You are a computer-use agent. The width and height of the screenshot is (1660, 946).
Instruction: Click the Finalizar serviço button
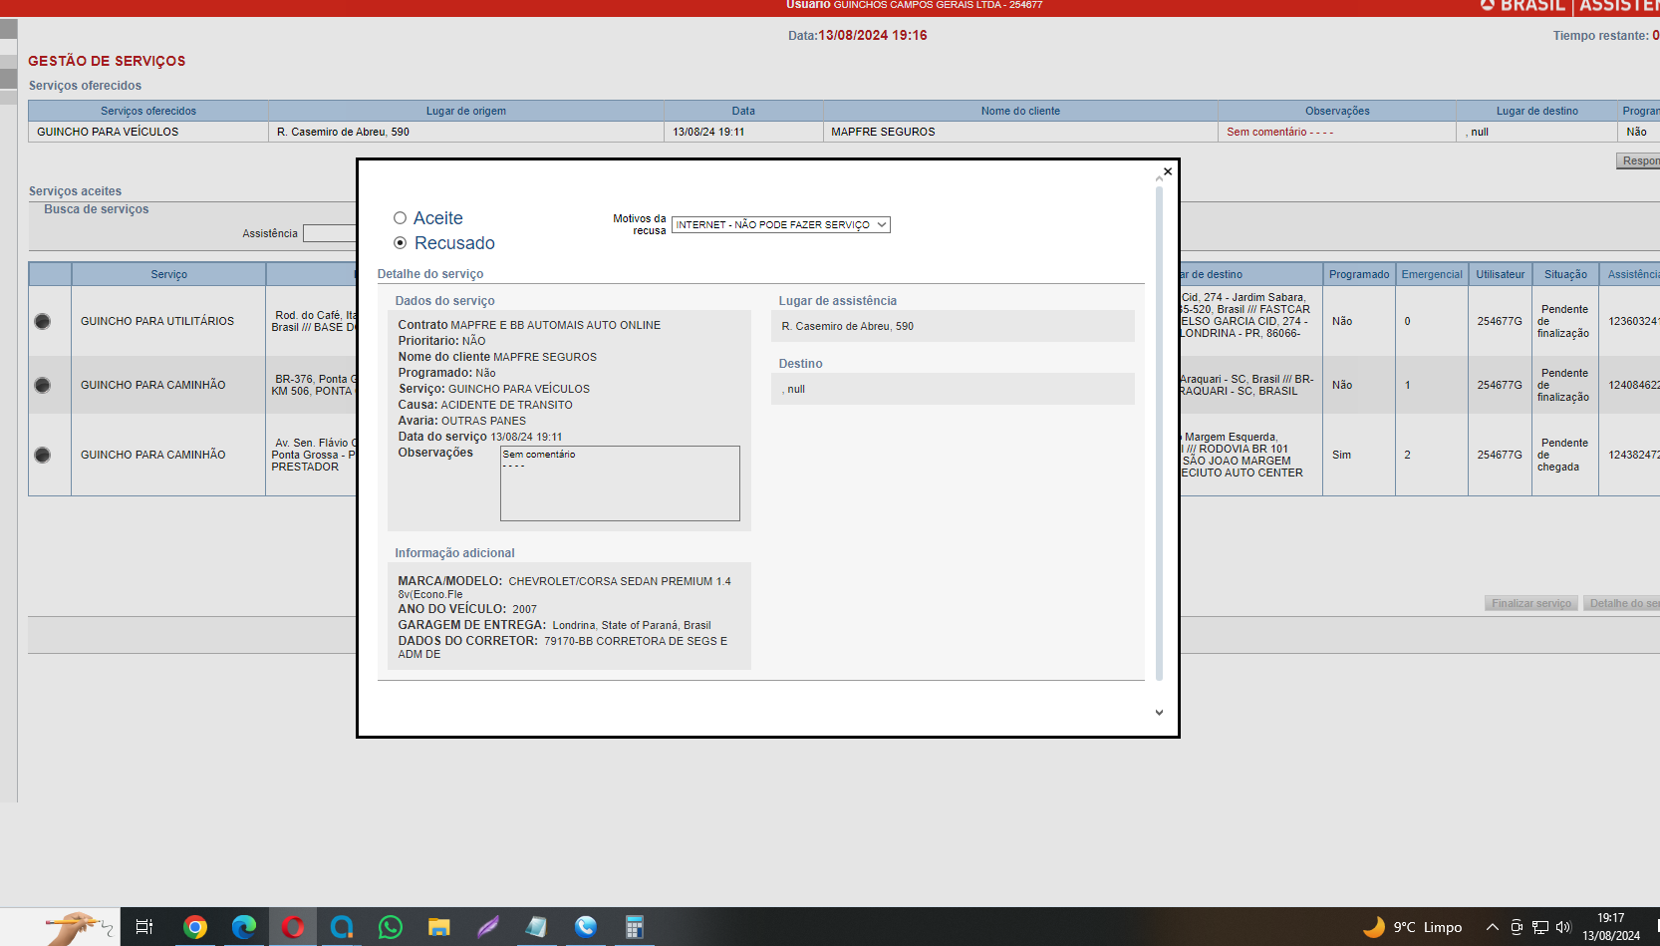tap(1530, 603)
